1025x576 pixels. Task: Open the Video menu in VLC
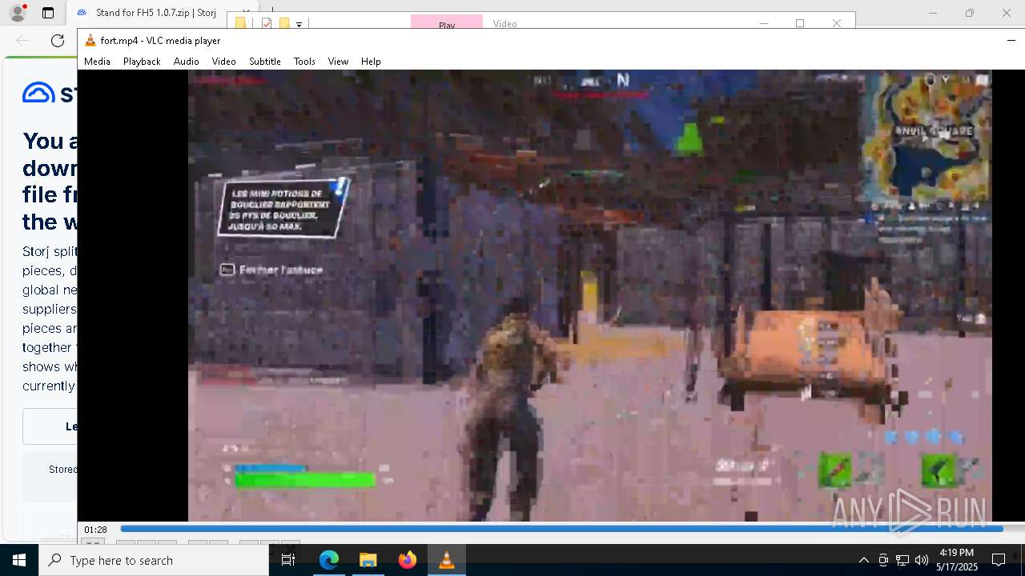tap(223, 62)
